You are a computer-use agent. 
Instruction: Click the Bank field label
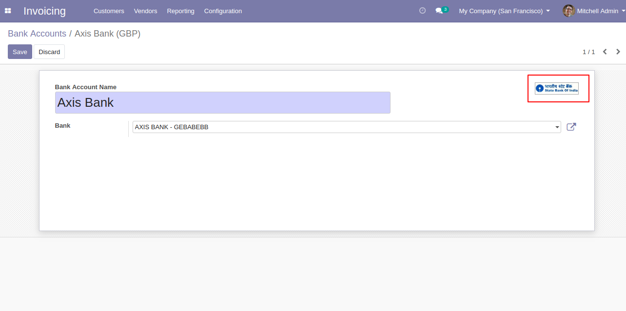click(x=62, y=126)
